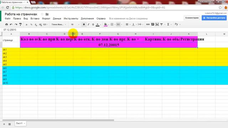
Task: Toggle bold formatting
Action: coord(84,25)
